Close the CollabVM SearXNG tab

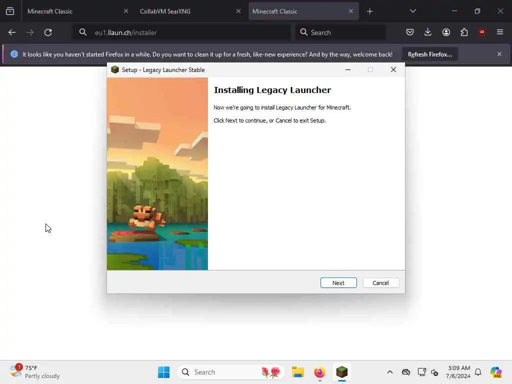pos(238,11)
